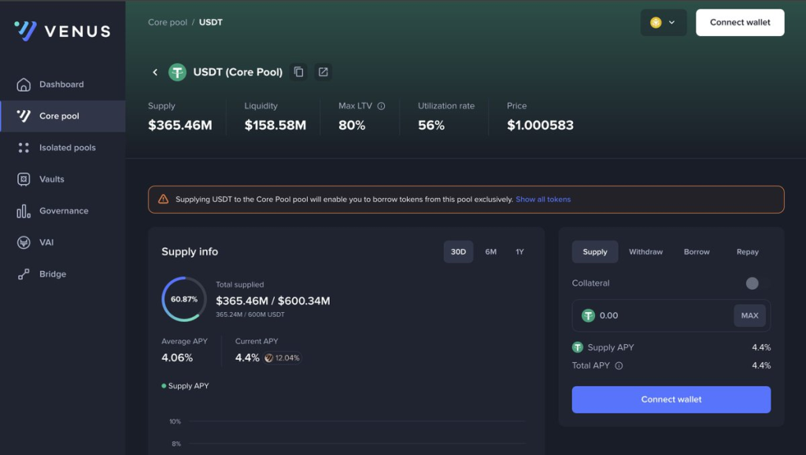Open the Bridge page in sidebar
806x455 pixels.
[x=53, y=274]
